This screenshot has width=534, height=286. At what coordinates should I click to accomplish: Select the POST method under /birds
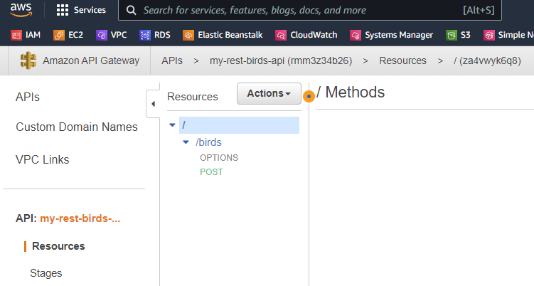point(211,171)
